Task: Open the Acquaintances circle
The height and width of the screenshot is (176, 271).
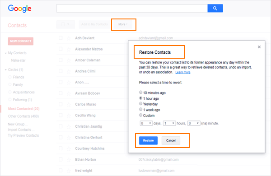Action: tap(23, 92)
